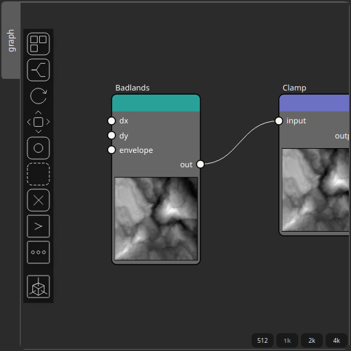Set resolution to 1k

[287, 341]
